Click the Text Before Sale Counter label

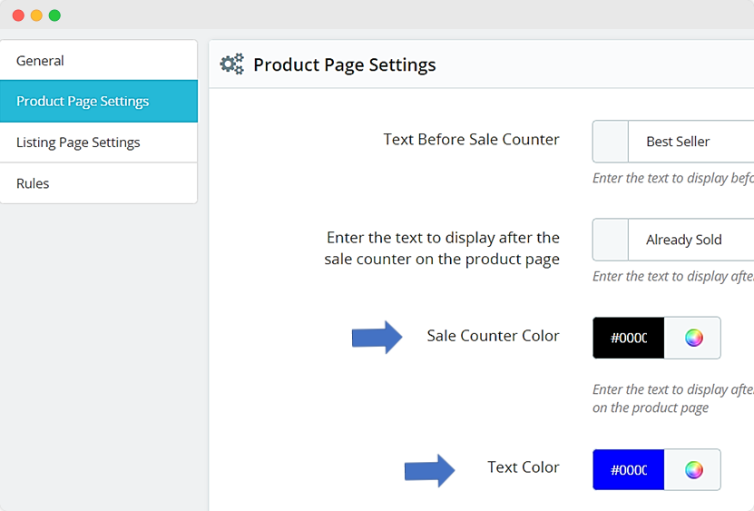click(471, 140)
